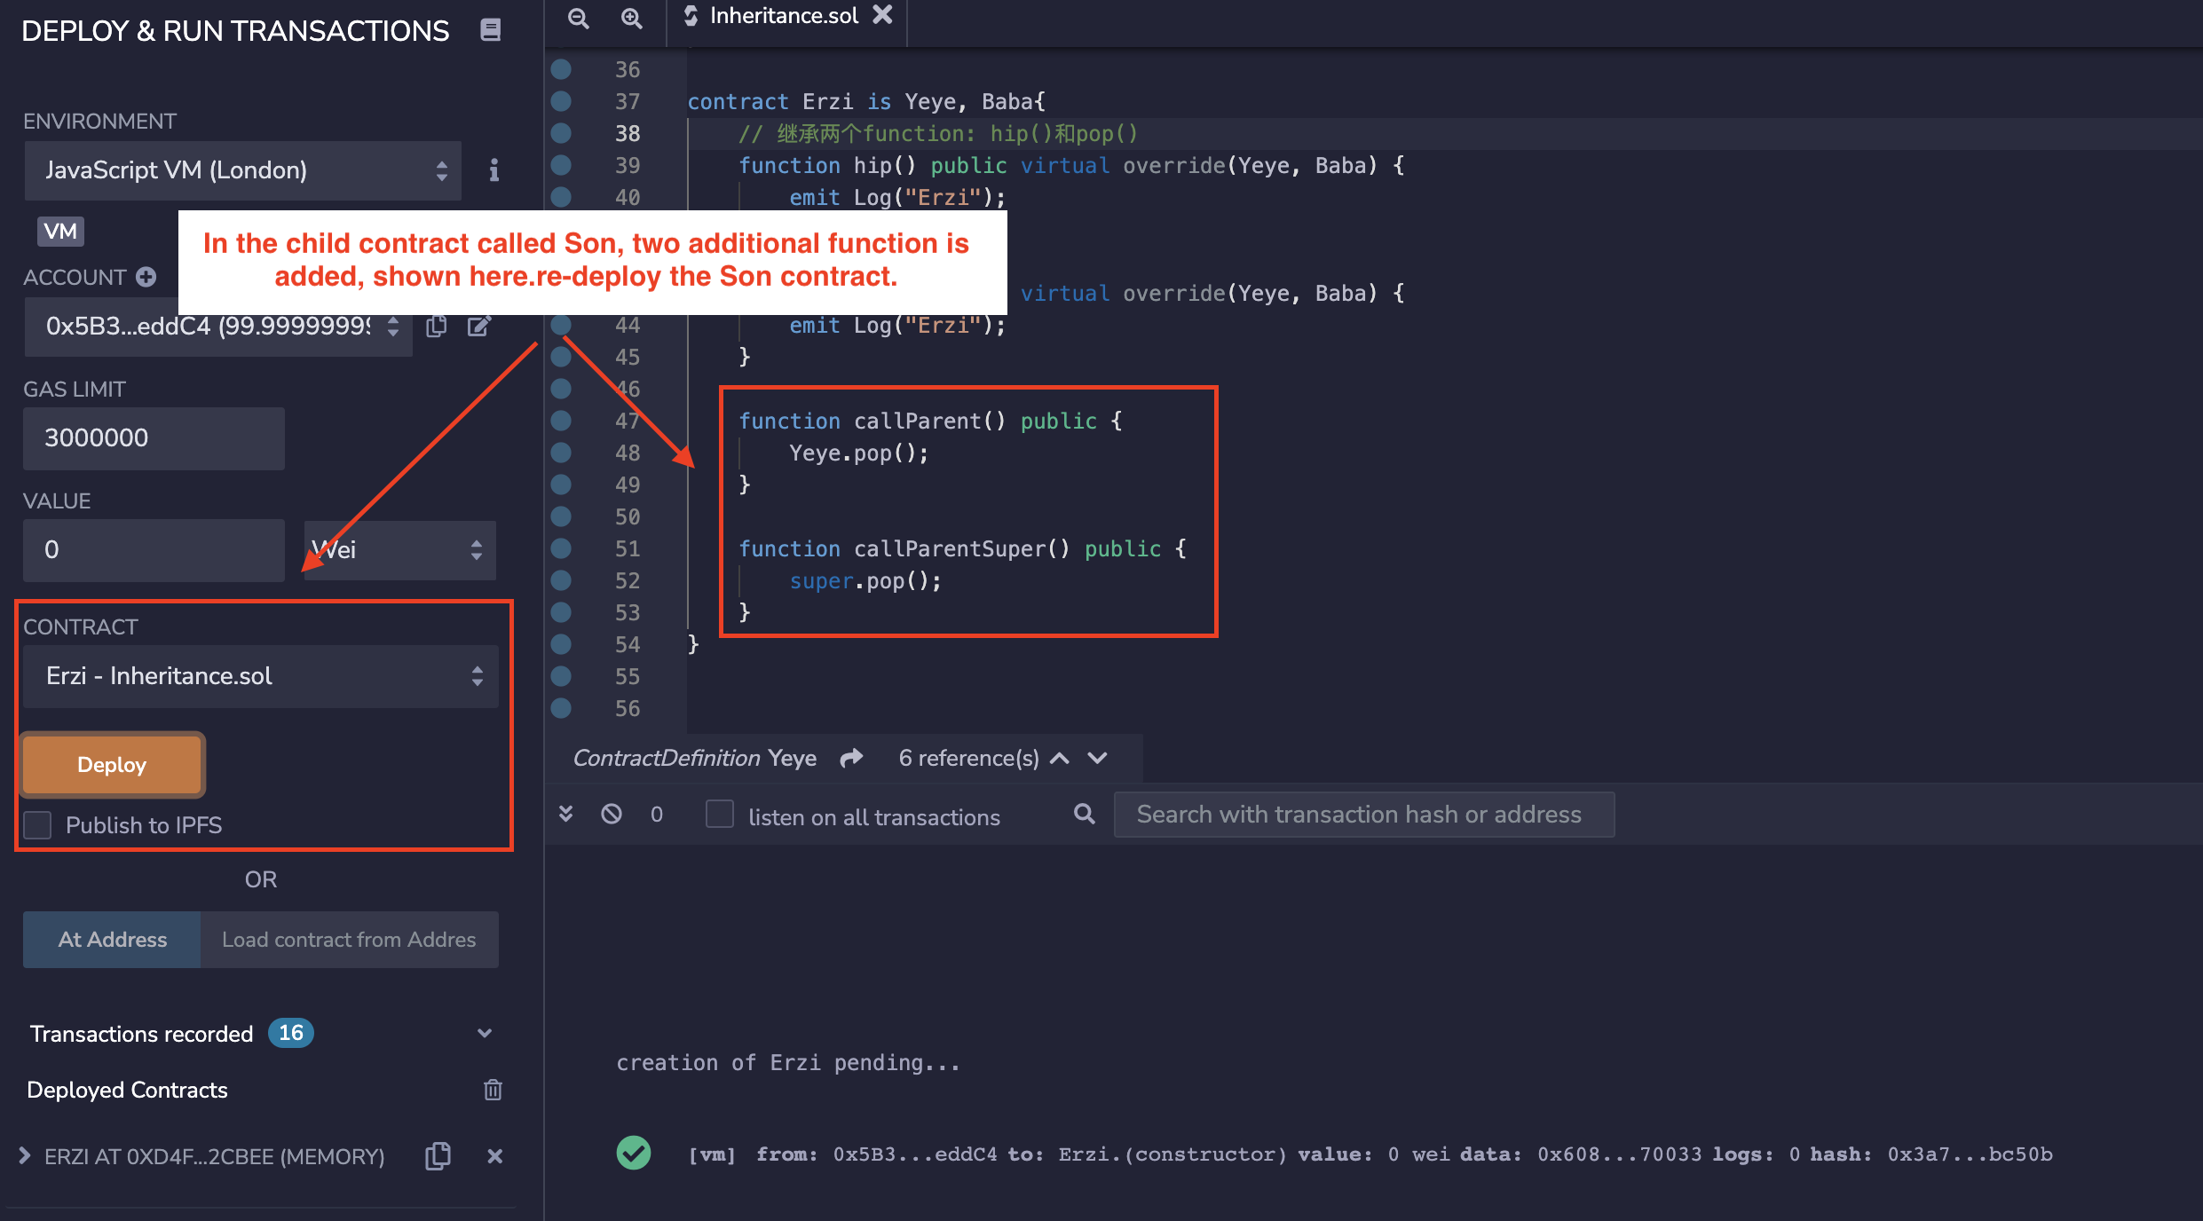Click the Transactions recorded 16 badge
This screenshot has width=2203, height=1221.
click(x=291, y=1033)
